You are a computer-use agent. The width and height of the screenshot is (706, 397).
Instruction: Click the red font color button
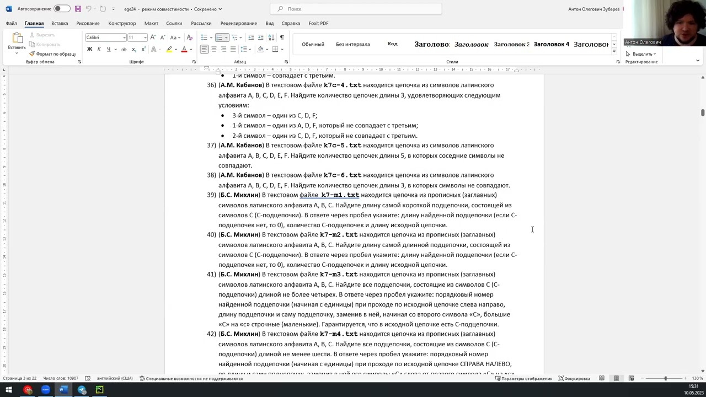(x=184, y=49)
